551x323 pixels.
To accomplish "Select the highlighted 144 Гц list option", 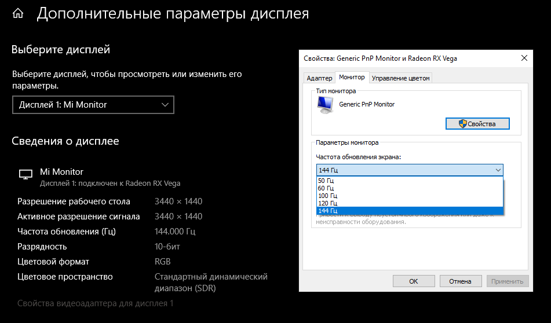I will 410,210.
